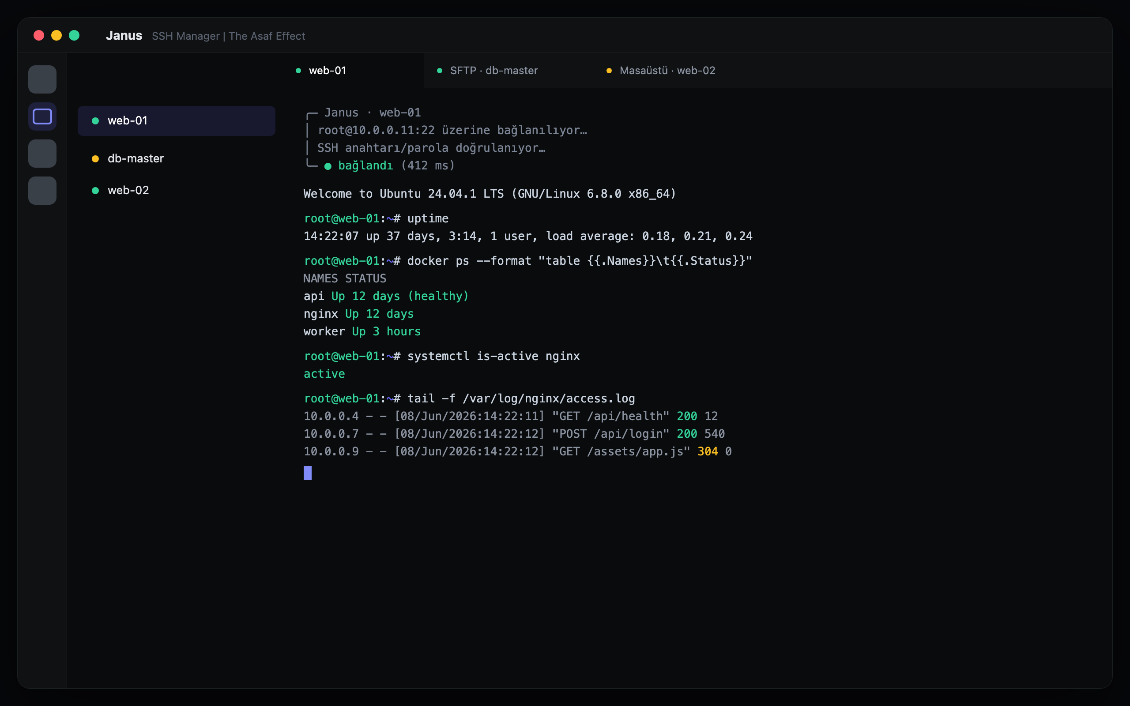Click the docker ps command line
Image resolution: width=1130 pixels, height=706 pixels.
coord(528,261)
